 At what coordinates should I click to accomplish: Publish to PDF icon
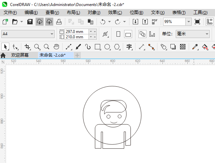154,22
